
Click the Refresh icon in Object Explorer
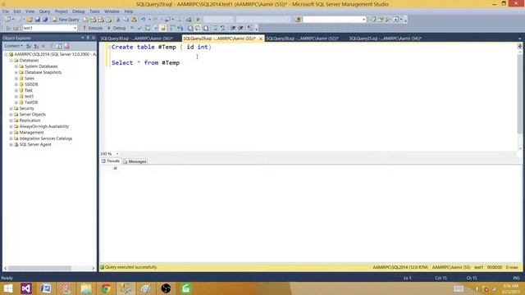click(59, 46)
